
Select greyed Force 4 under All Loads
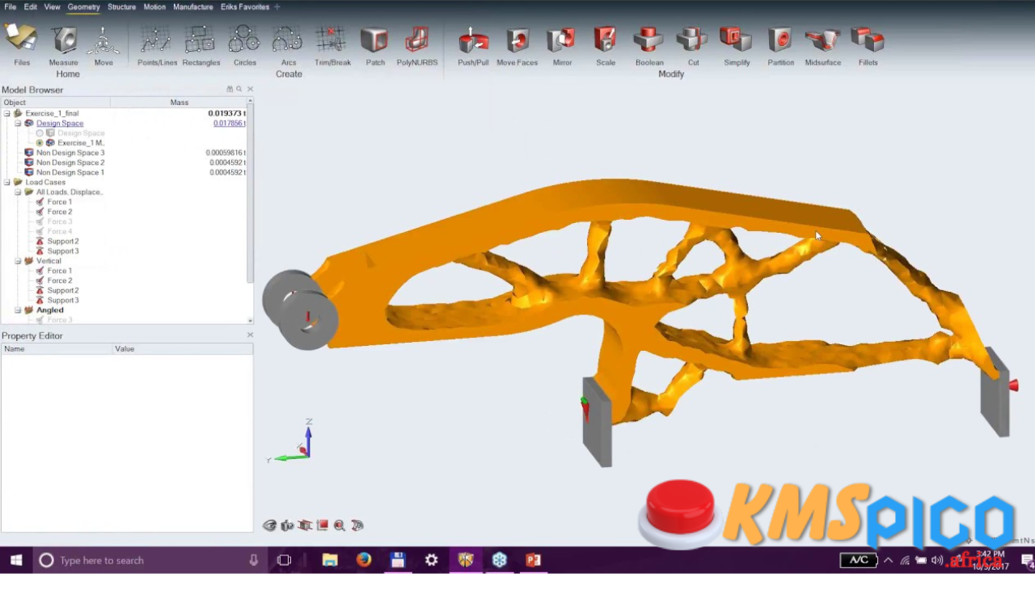click(x=59, y=231)
